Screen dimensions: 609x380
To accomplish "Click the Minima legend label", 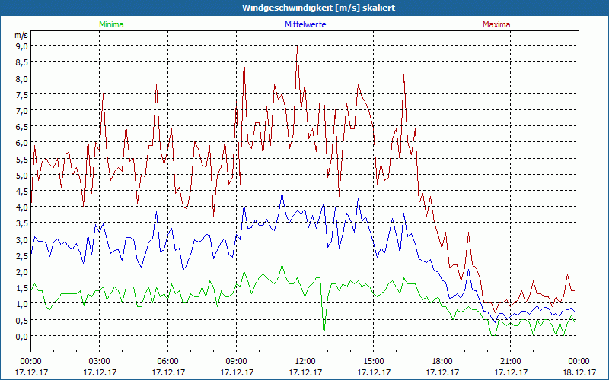I will click(111, 24).
